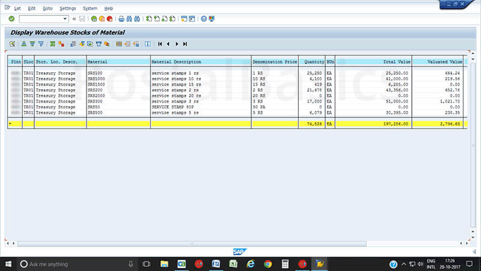
Task: Jump to the first page of list
Action: point(160,44)
